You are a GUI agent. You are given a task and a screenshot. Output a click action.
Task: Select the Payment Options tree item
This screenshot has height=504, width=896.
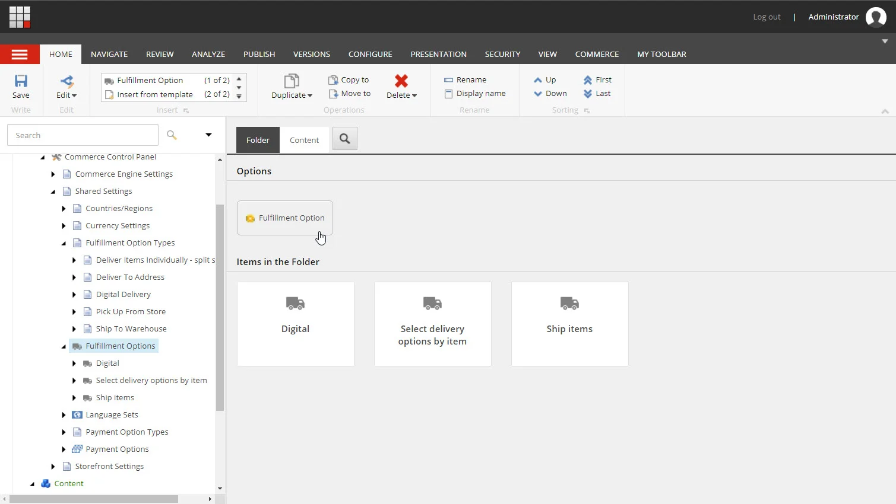tap(117, 449)
